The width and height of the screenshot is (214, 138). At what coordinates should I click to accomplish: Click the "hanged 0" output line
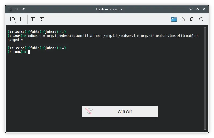[15, 40]
